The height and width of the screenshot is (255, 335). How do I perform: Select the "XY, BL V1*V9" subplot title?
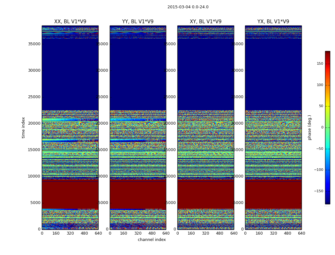click(x=205, y=22)
